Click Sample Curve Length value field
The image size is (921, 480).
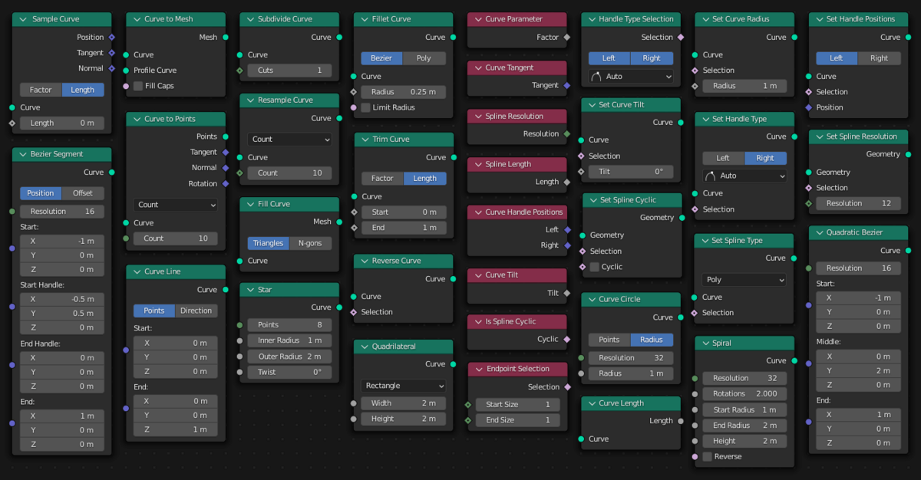click(62, 123)
